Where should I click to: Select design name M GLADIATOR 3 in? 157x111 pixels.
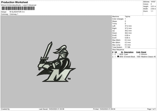(17, 12)
